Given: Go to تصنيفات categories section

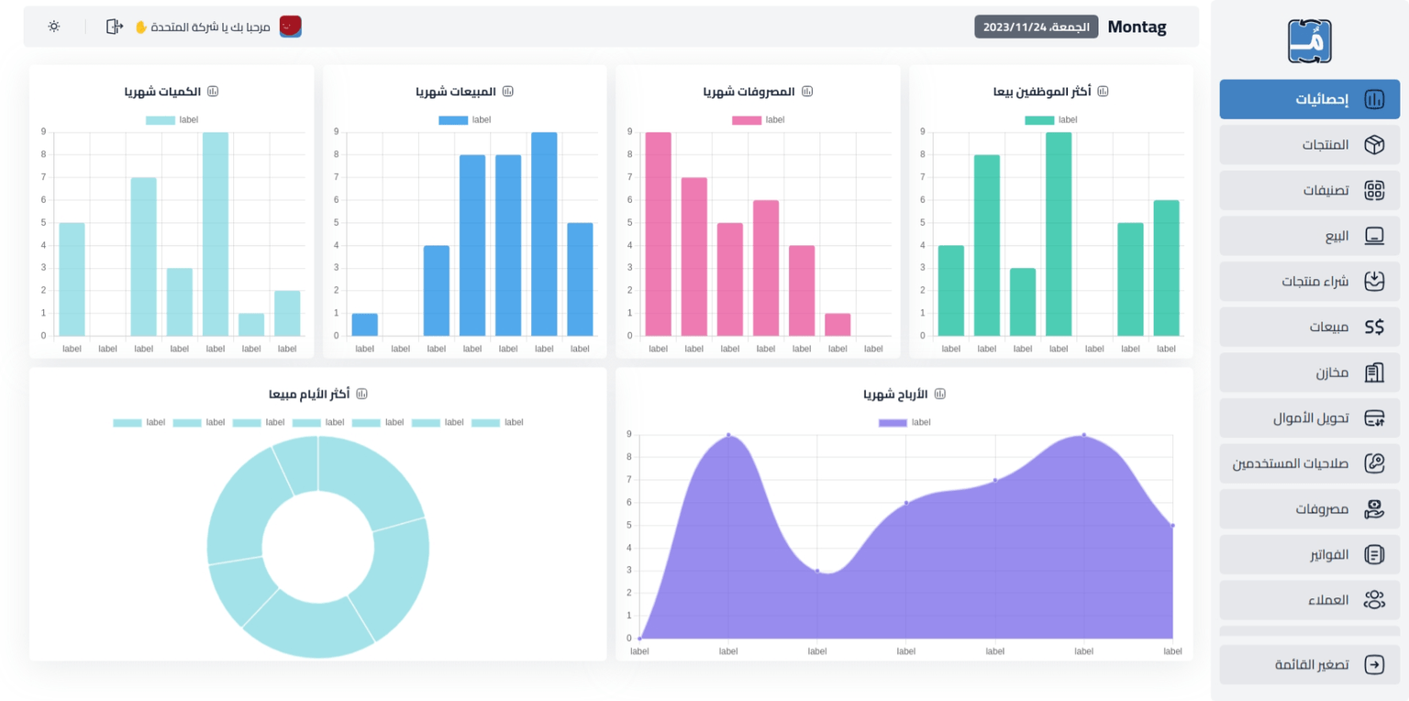Looking at the screenshot, I should [x=1309, y=190].
